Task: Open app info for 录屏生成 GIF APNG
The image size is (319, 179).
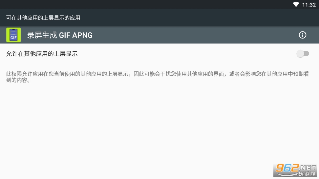Action: (302, 35)
